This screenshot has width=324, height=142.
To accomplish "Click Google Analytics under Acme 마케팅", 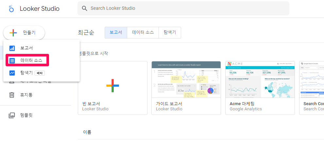I will (x=246, y=109).
